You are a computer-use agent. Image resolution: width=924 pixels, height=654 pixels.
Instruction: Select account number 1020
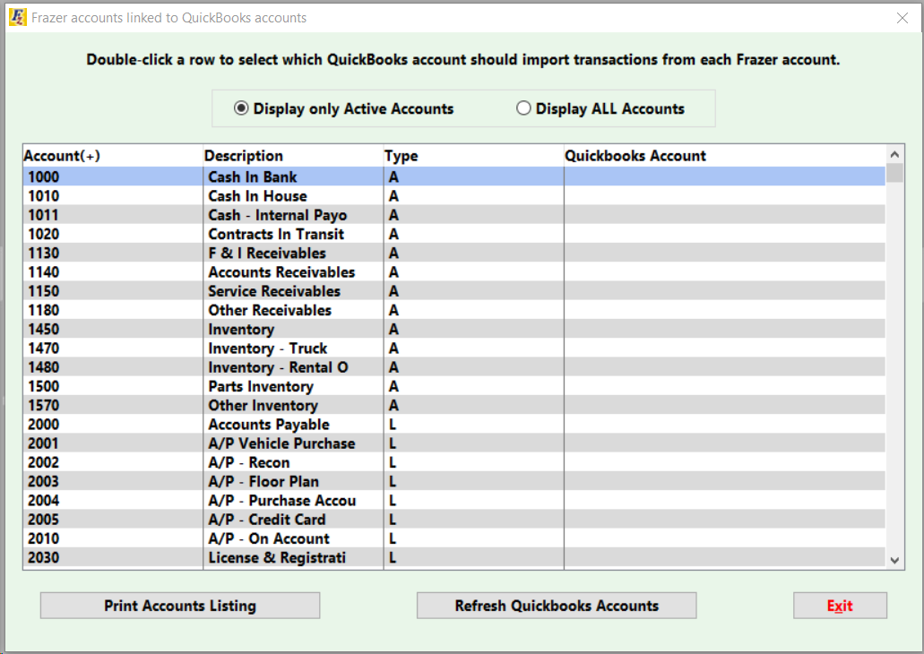(44, 234)
